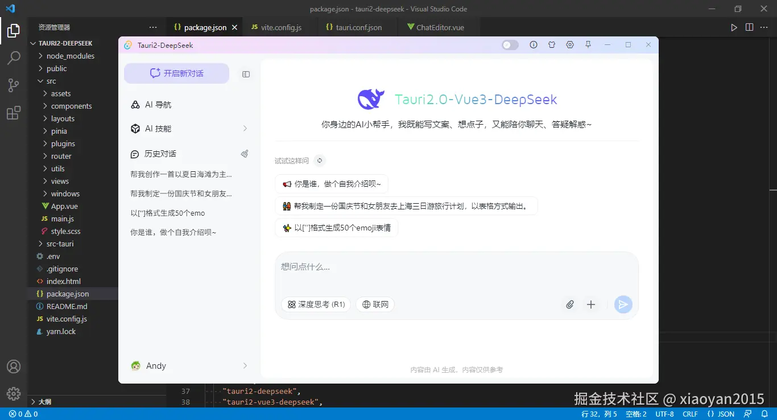Click the paperclip attachment icon
The height and width of the screenshot is (420, 777).
tap(569, 304)
